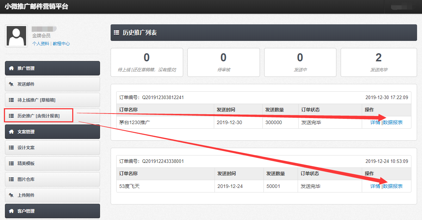The width and height of the screenshot is (422, 220).
Task: Click list icon beside 图片仓库
Action: [x=11, y=179]
